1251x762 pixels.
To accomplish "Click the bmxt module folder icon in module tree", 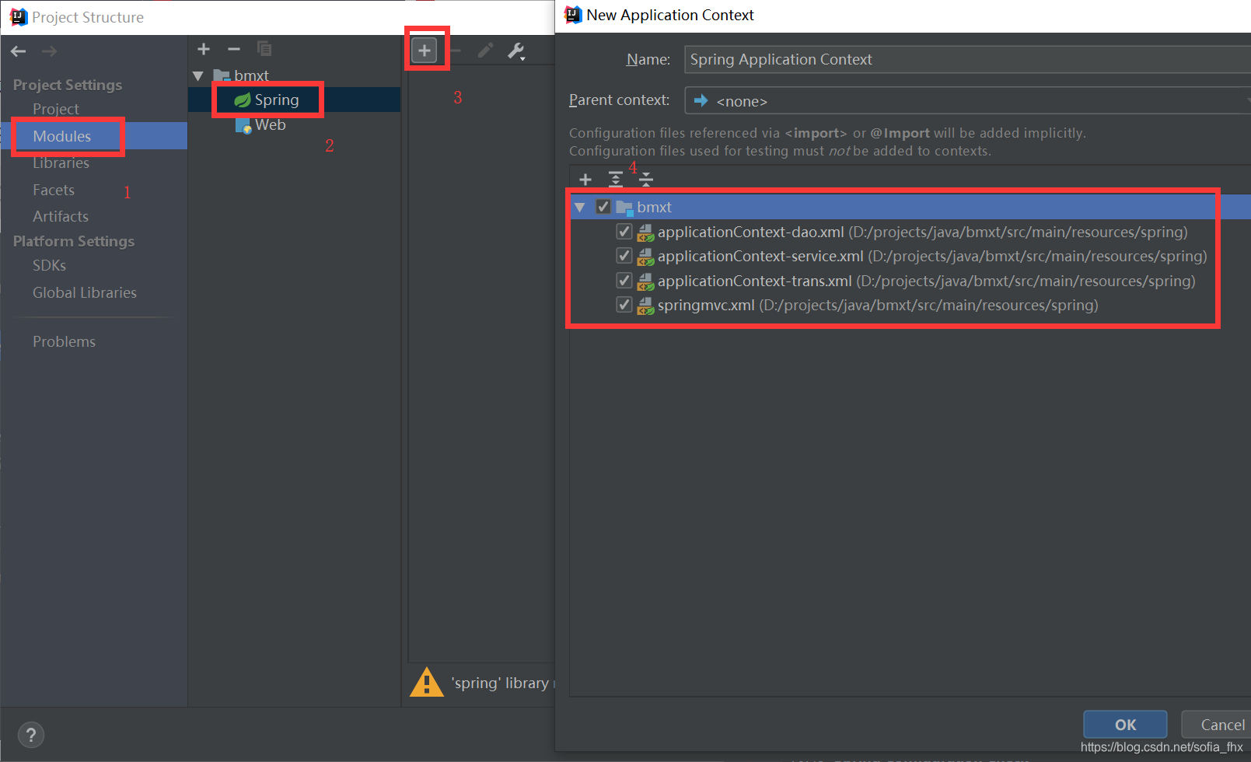I will (x=222, y=75).
